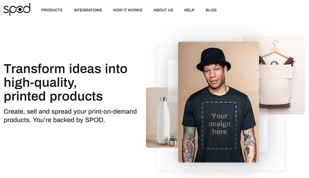The height and width of the screenshot is (178, 309).
Task: Click the small bottle cap
Action: (x=173, y=141)
